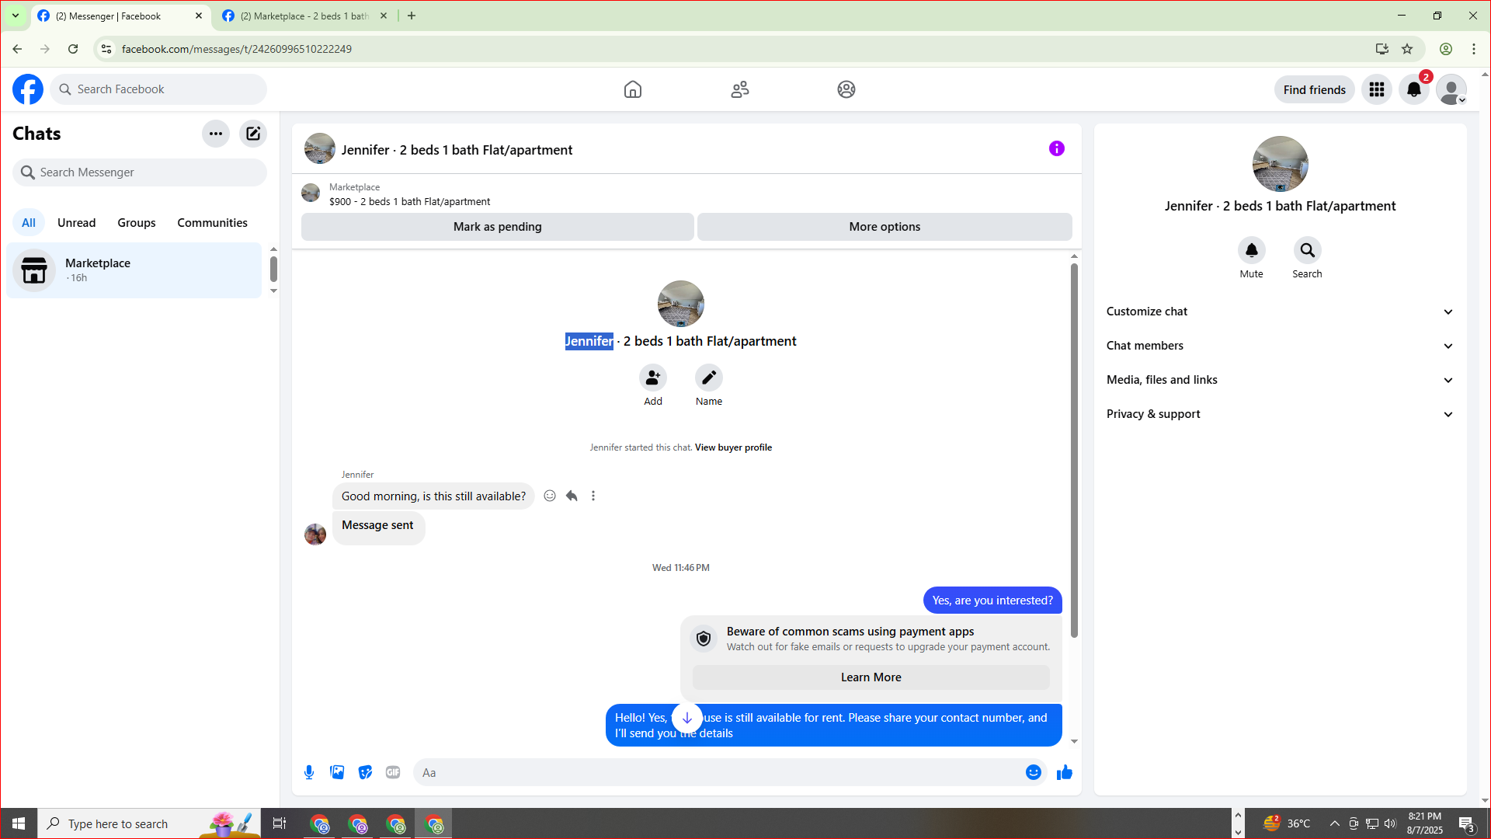Viewport: 1491px width, 839px height.
Task: Reply to 'Good morning' message
Action: pyautogui.click(x=572, y=496)
